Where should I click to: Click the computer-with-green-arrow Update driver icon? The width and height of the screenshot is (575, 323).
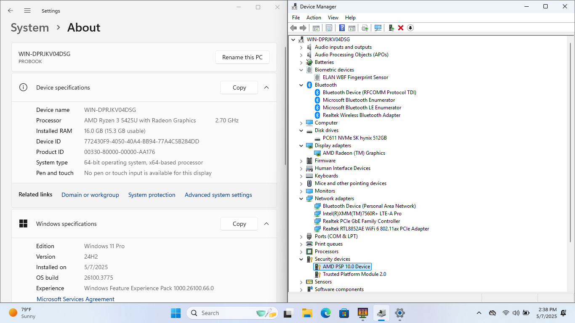point(391,28)
